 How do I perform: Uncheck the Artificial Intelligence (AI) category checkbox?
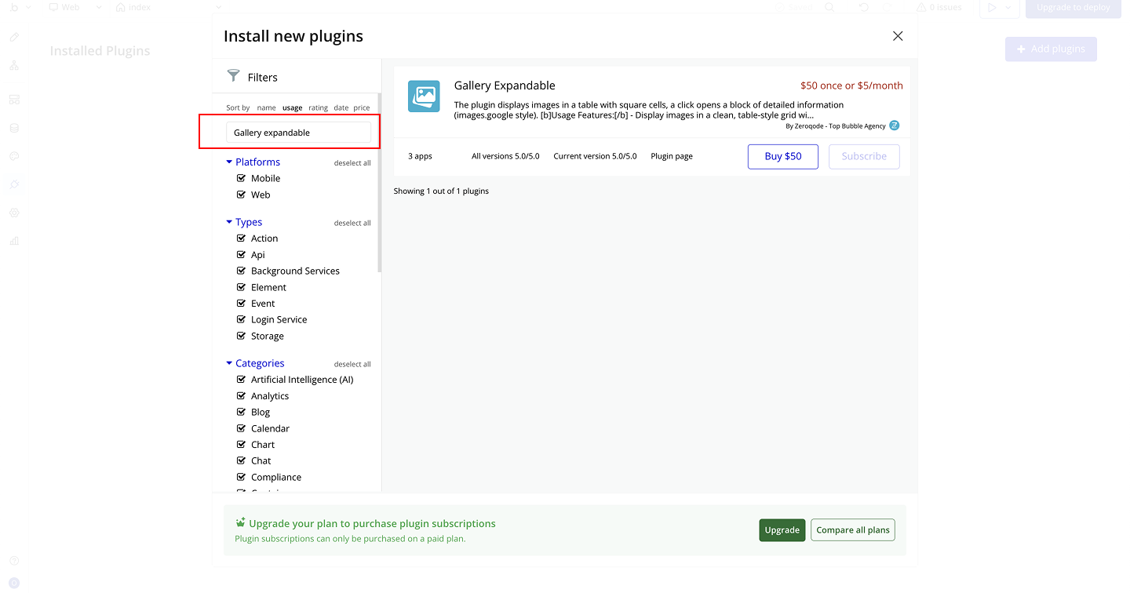[x=242, y=380]
